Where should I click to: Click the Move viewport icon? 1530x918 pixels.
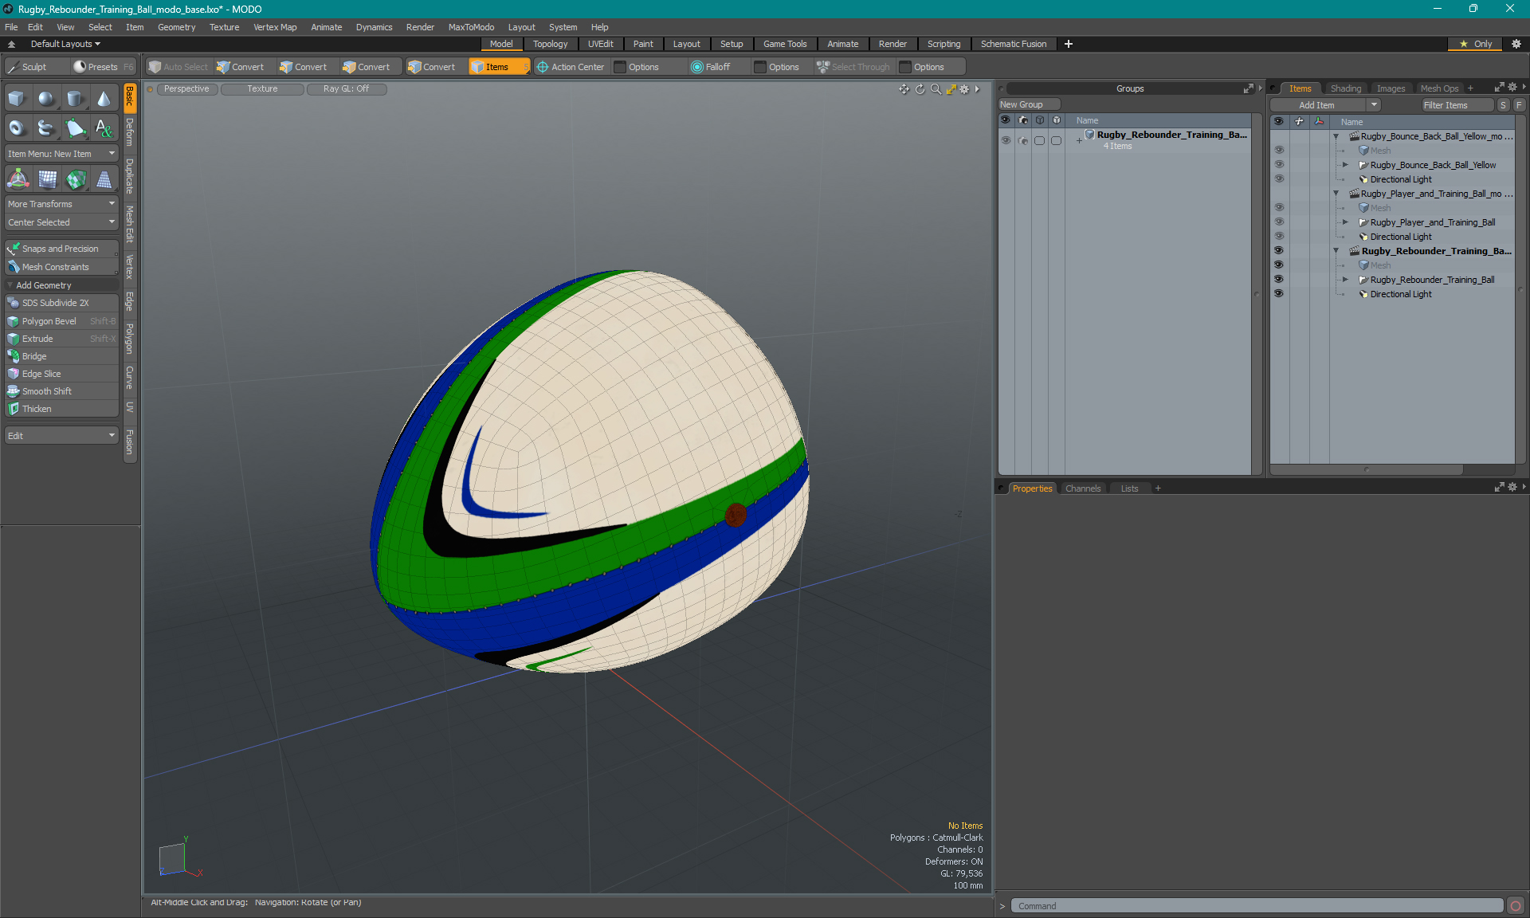coord(904,89)
